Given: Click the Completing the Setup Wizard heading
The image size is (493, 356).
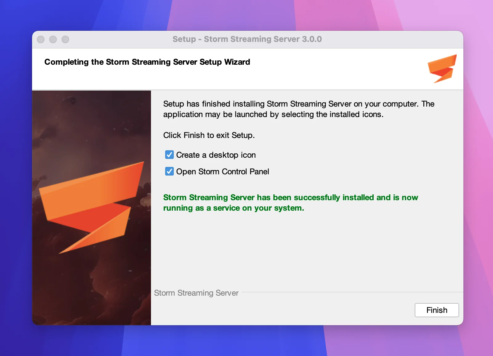Looking at the screenshot, I should (x=147, y=62).
